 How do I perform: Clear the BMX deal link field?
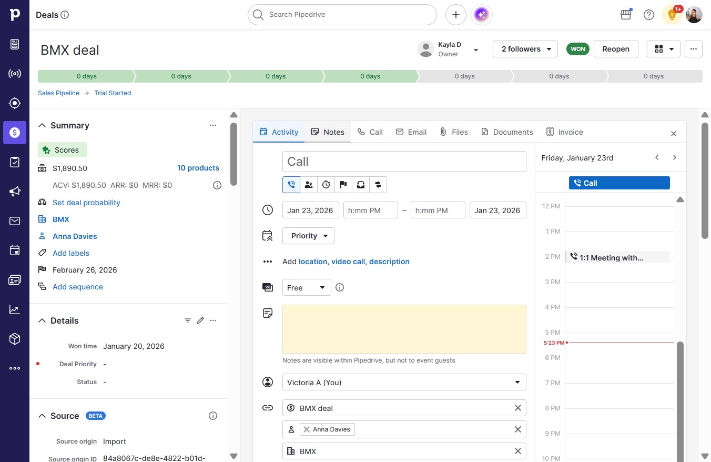[x=518, y=408]
